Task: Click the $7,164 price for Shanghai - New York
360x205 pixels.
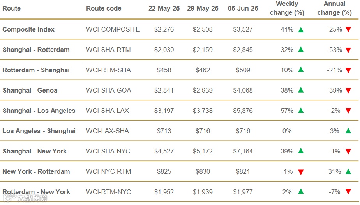Action: click(x=243, y=151)
